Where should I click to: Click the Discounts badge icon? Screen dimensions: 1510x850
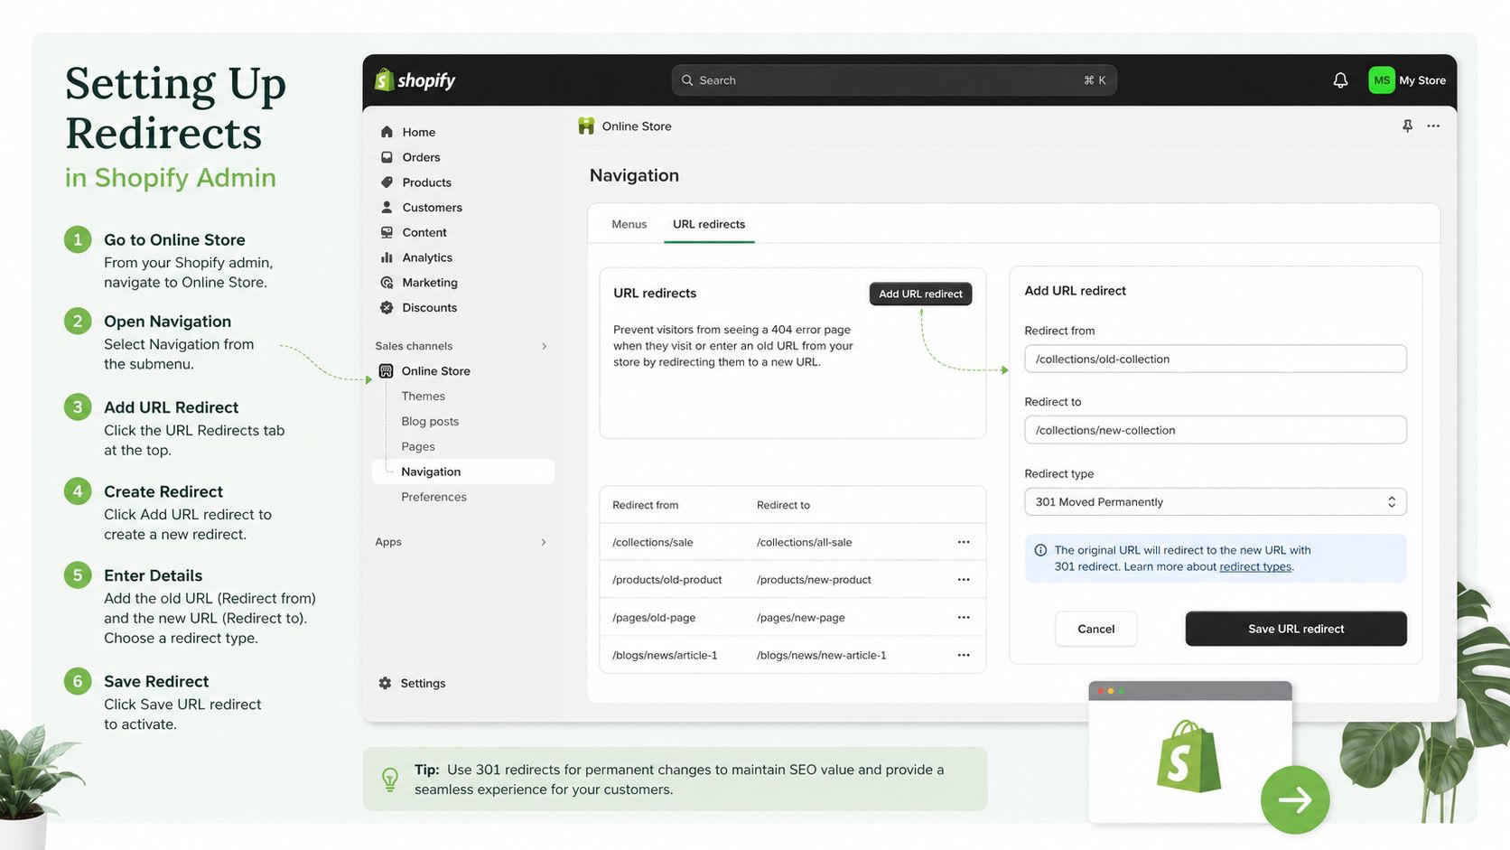click(x=387, y=308)
